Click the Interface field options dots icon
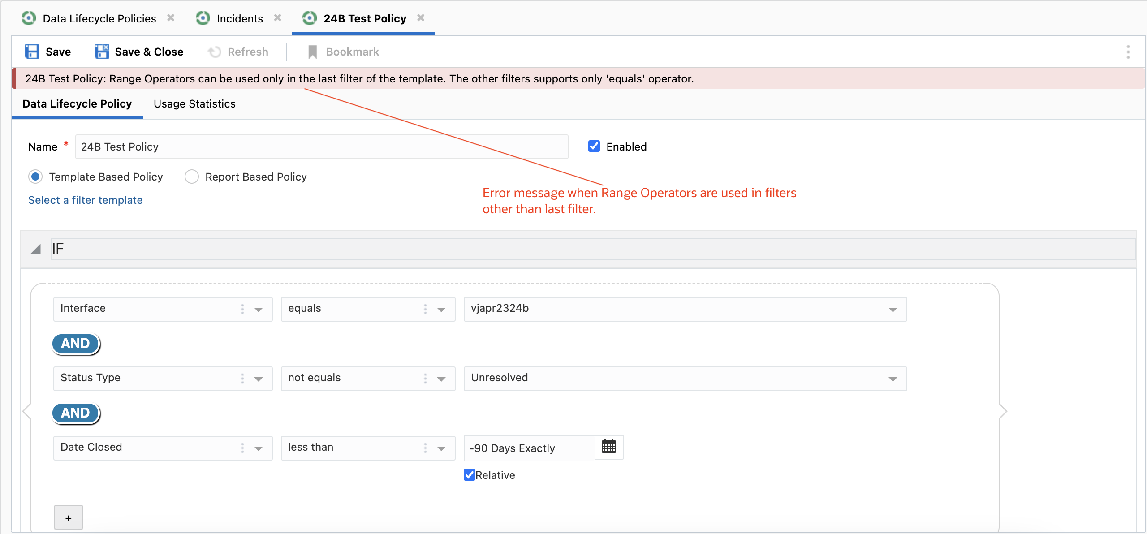Viewport: 1147px width, 534px height. coord(242,309)
